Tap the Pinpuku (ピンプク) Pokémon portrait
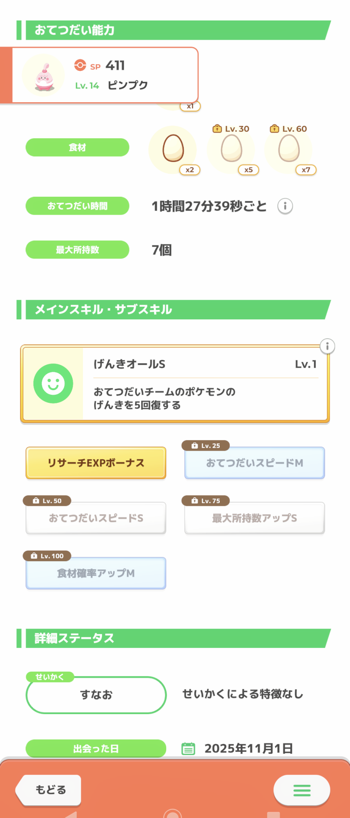The height and width of the screenshot is (818, 350). tap(44, 76)
